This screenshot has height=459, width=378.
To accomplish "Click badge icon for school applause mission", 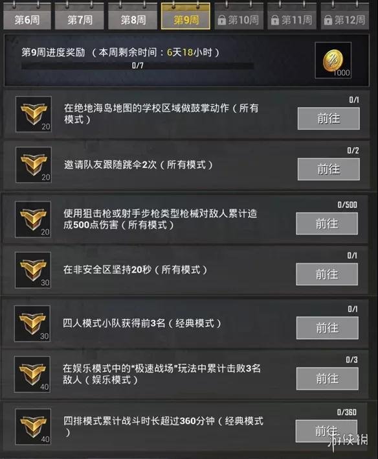I will (34, 114).
